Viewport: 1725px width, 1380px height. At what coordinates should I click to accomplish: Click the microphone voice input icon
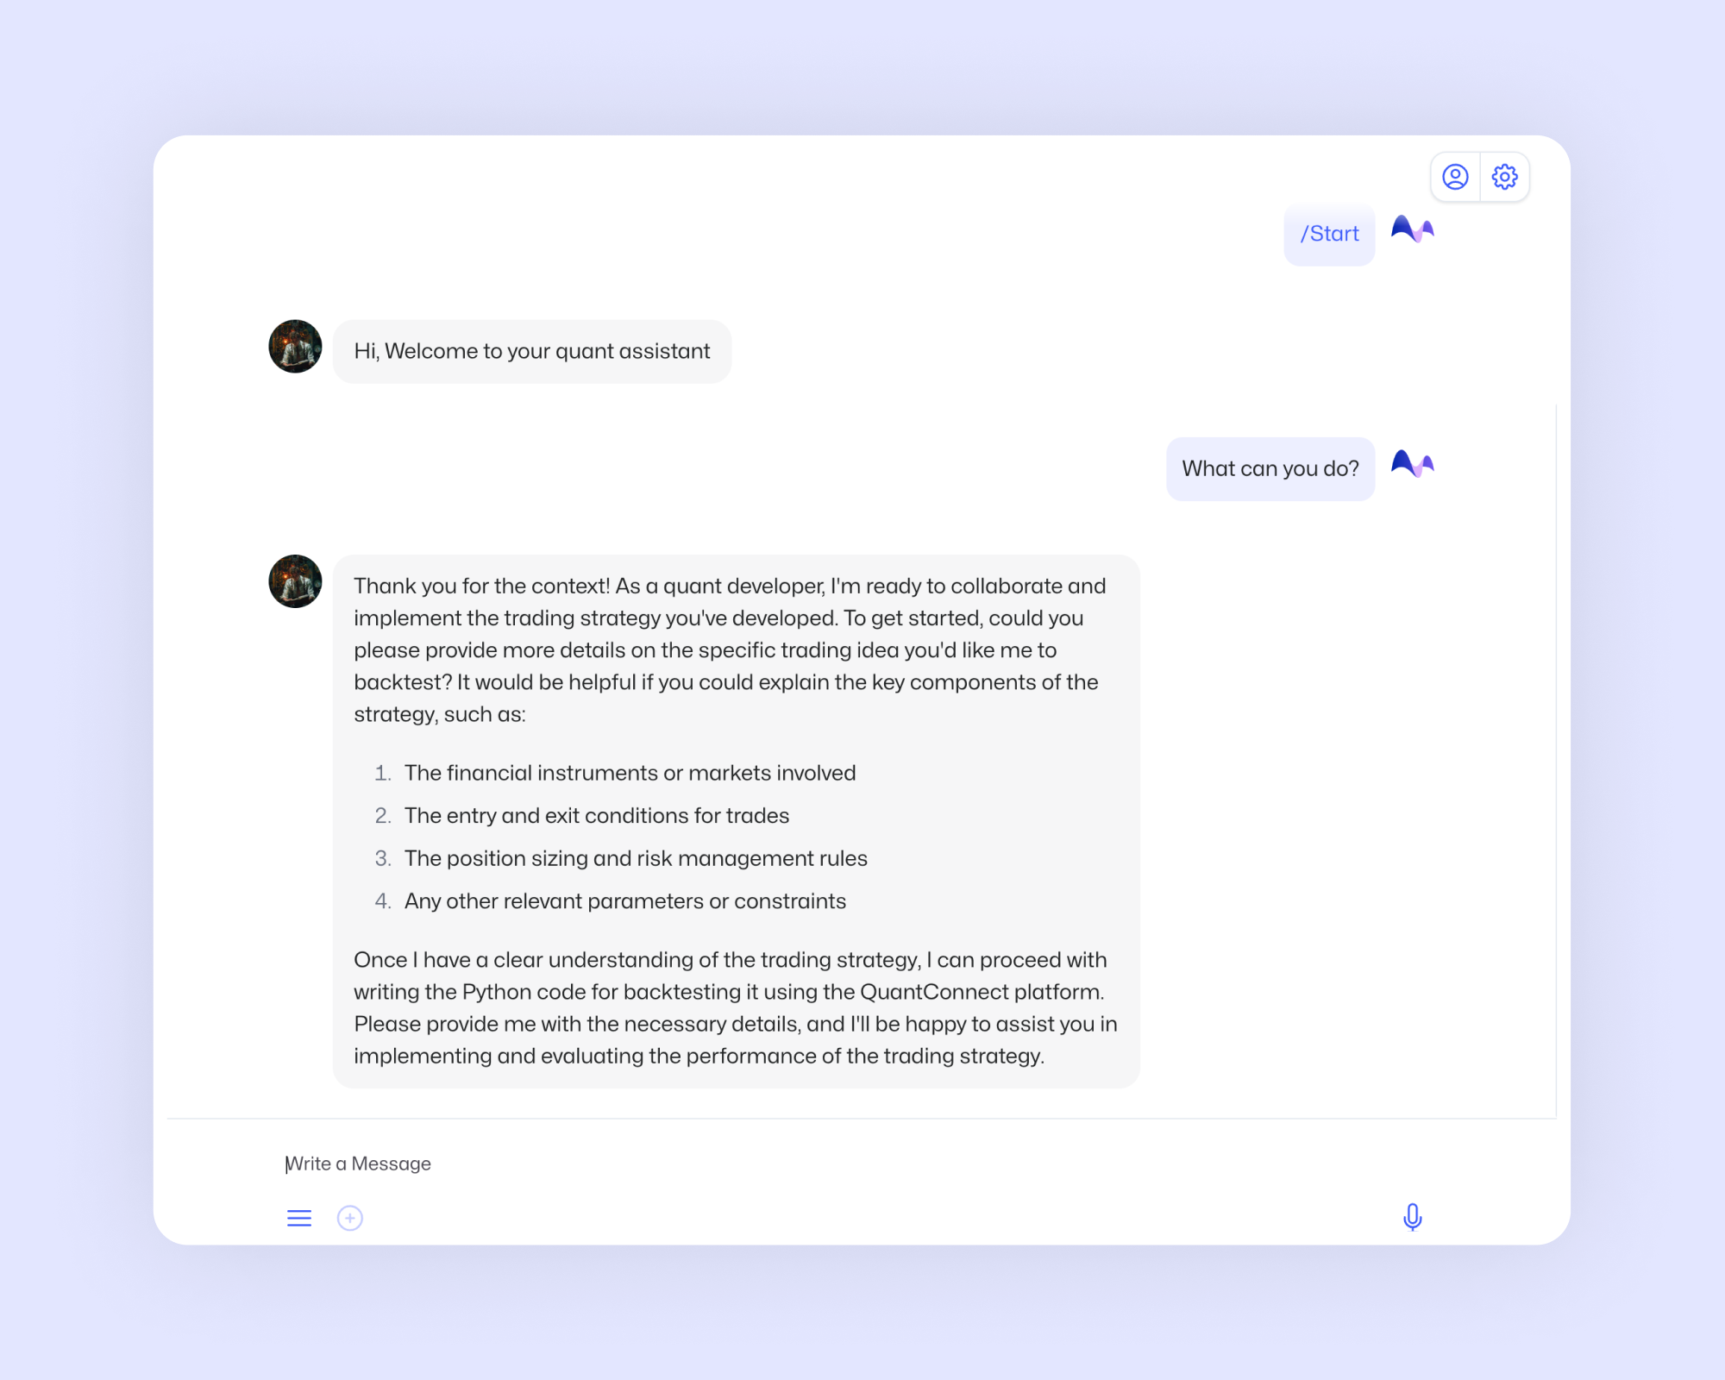(x=1412, y=1217)
